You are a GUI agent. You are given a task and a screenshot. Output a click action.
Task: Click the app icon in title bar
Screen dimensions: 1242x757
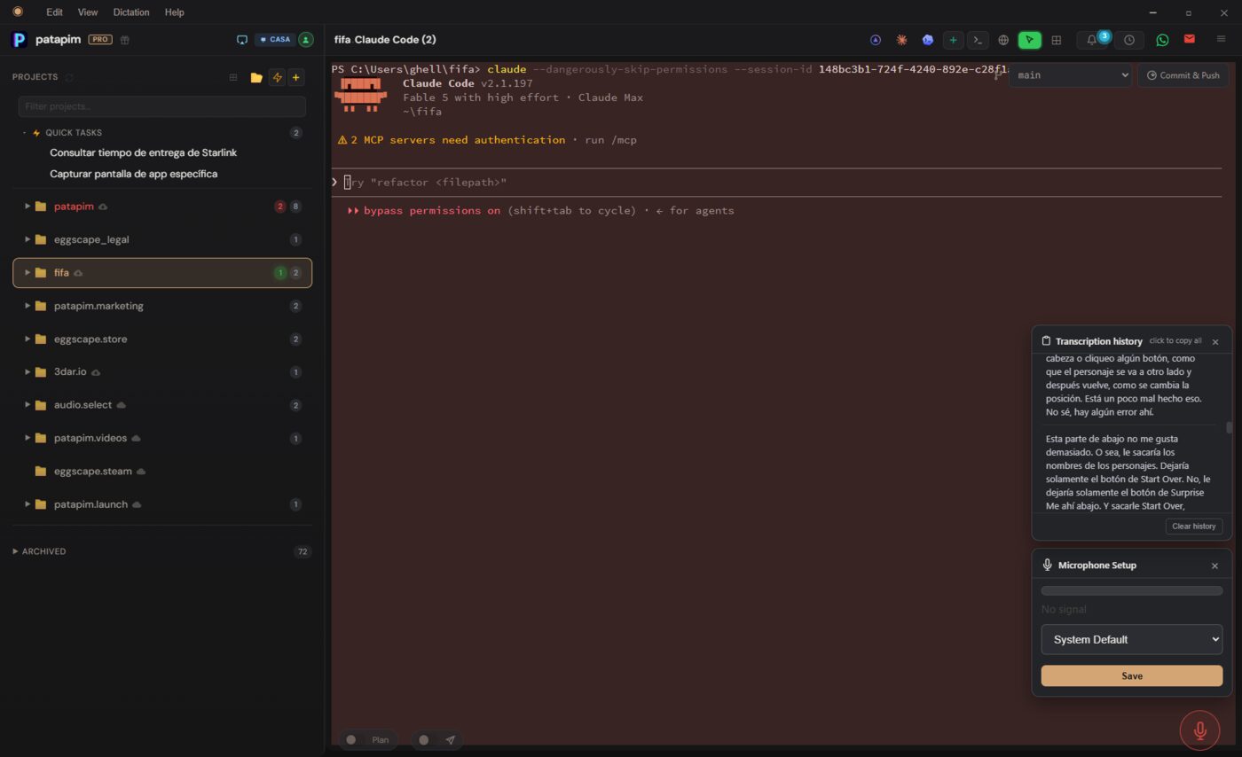17,12
